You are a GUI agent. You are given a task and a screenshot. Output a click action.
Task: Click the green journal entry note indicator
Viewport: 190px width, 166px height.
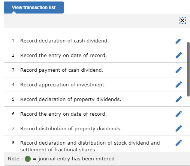pyautogui.click(x=28, y=159)
